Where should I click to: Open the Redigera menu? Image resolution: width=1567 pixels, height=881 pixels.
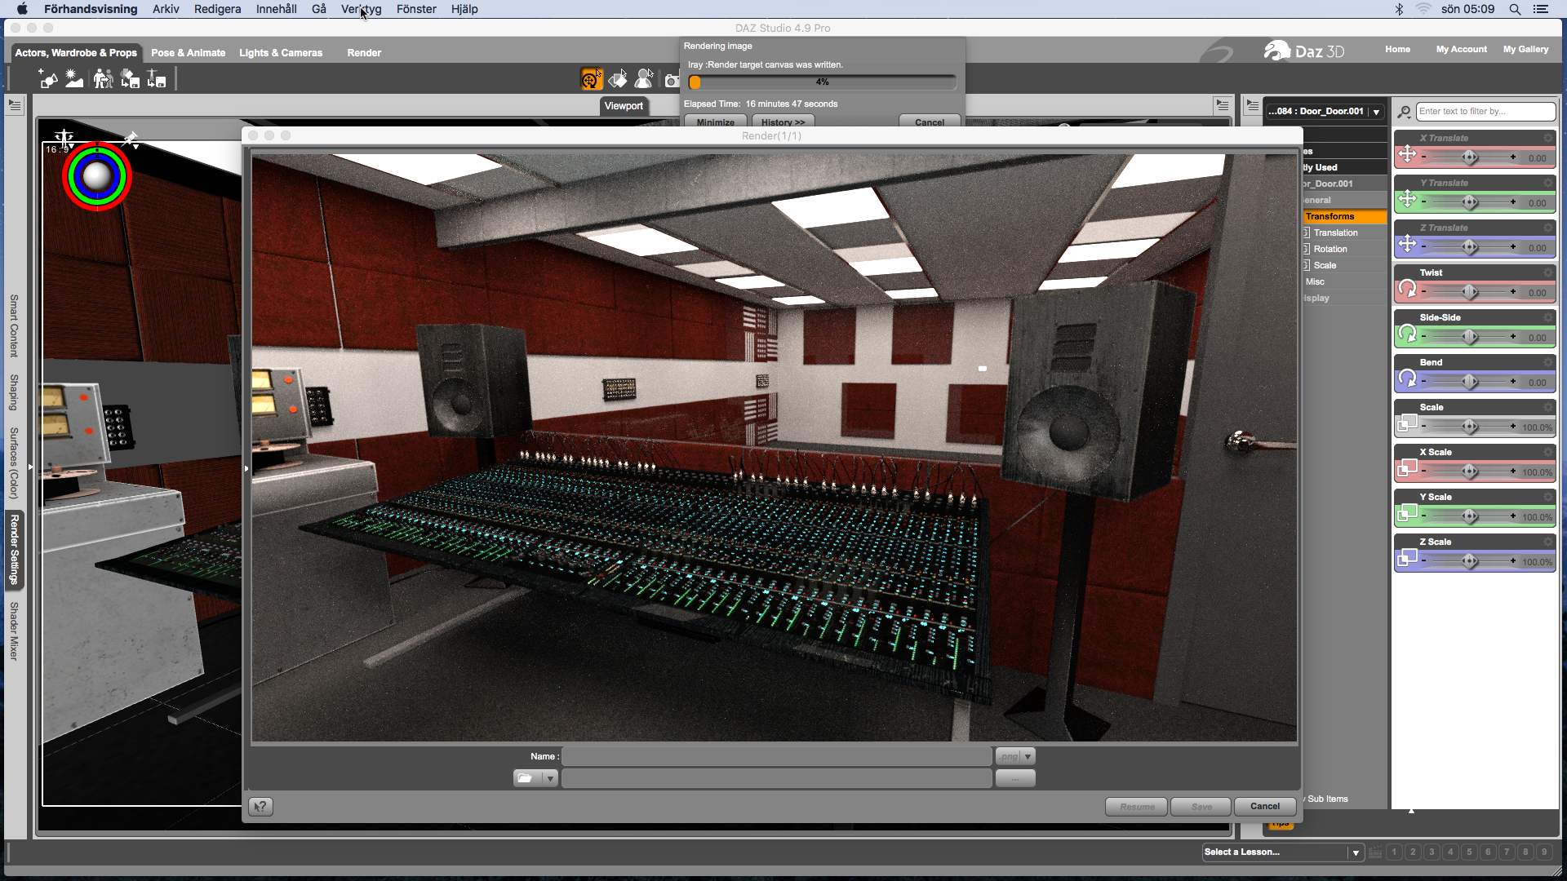217,9
